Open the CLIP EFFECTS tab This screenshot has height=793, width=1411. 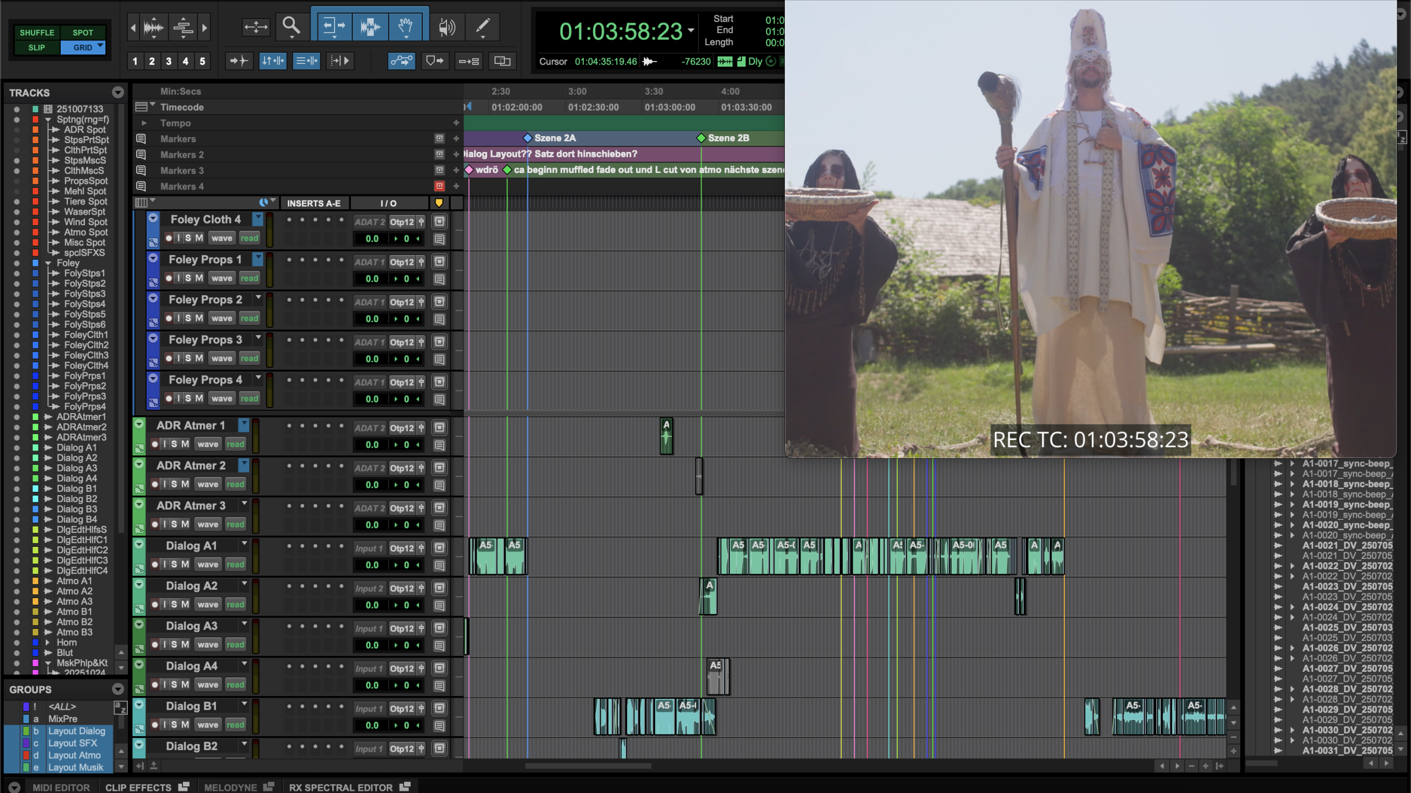click(x=138, y=787)
